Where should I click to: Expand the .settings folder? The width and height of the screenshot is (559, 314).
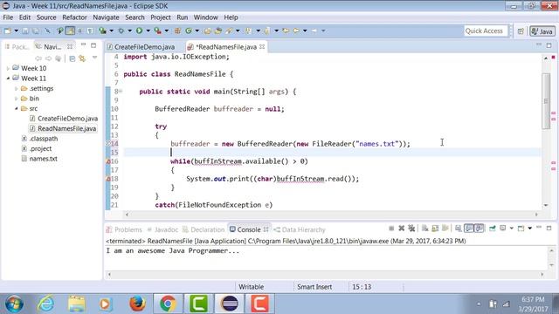point(16,88)
